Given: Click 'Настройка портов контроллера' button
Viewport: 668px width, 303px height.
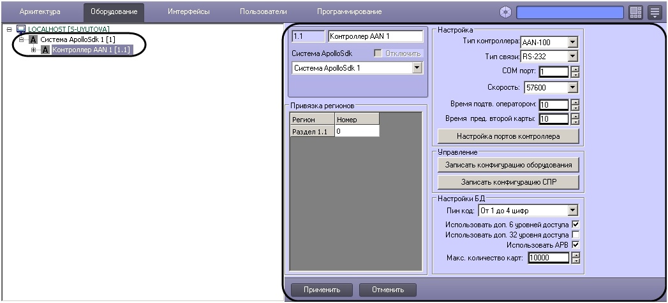Looking at the screenshot, I should pyautogui.click(x=508, y=136).
